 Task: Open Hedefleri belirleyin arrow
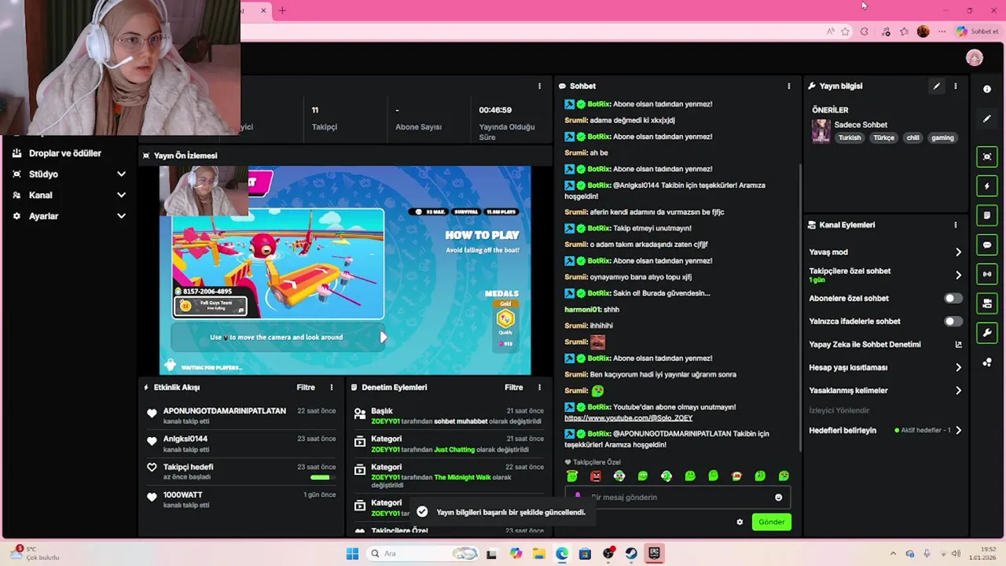pos(958,431)
